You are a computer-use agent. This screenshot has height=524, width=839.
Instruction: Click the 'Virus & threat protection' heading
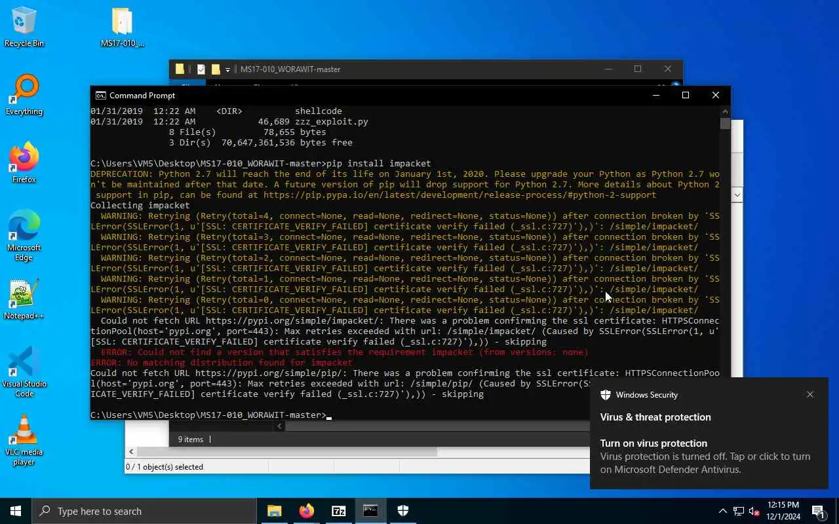click(x=655, y=417)
